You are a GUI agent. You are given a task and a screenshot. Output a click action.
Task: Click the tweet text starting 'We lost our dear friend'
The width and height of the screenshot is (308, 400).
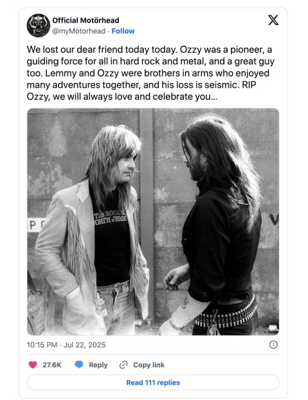click(x=150, y=73)
